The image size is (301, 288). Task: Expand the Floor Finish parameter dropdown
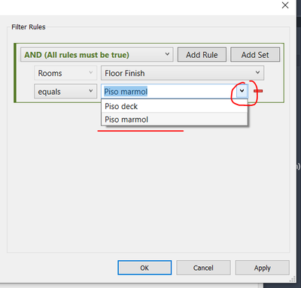point(182,73)
